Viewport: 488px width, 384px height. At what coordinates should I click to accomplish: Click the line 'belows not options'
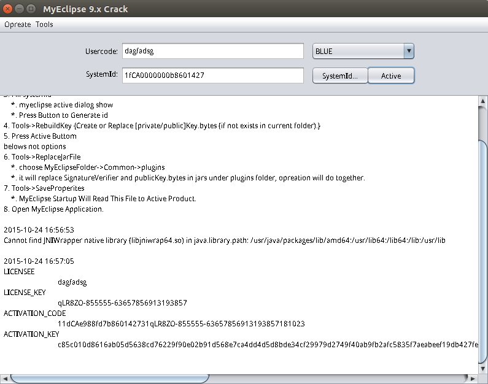point(35,147)
